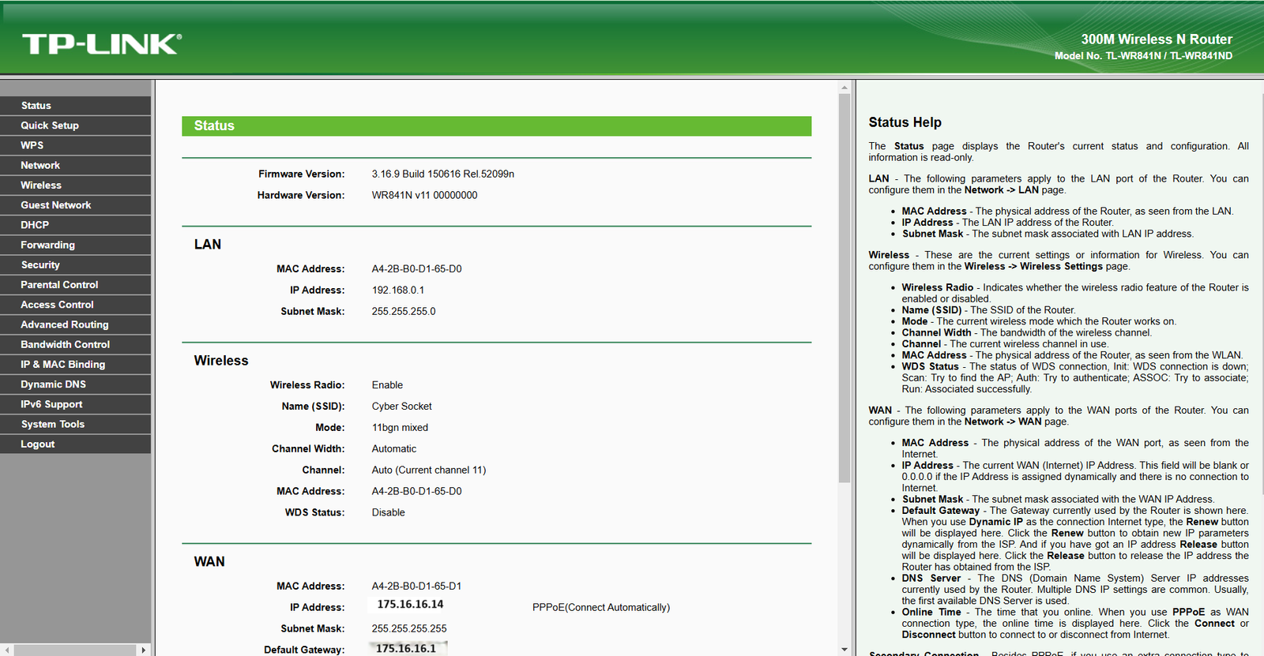
Task: Go to Bandwidth Control
Action: 75,345
